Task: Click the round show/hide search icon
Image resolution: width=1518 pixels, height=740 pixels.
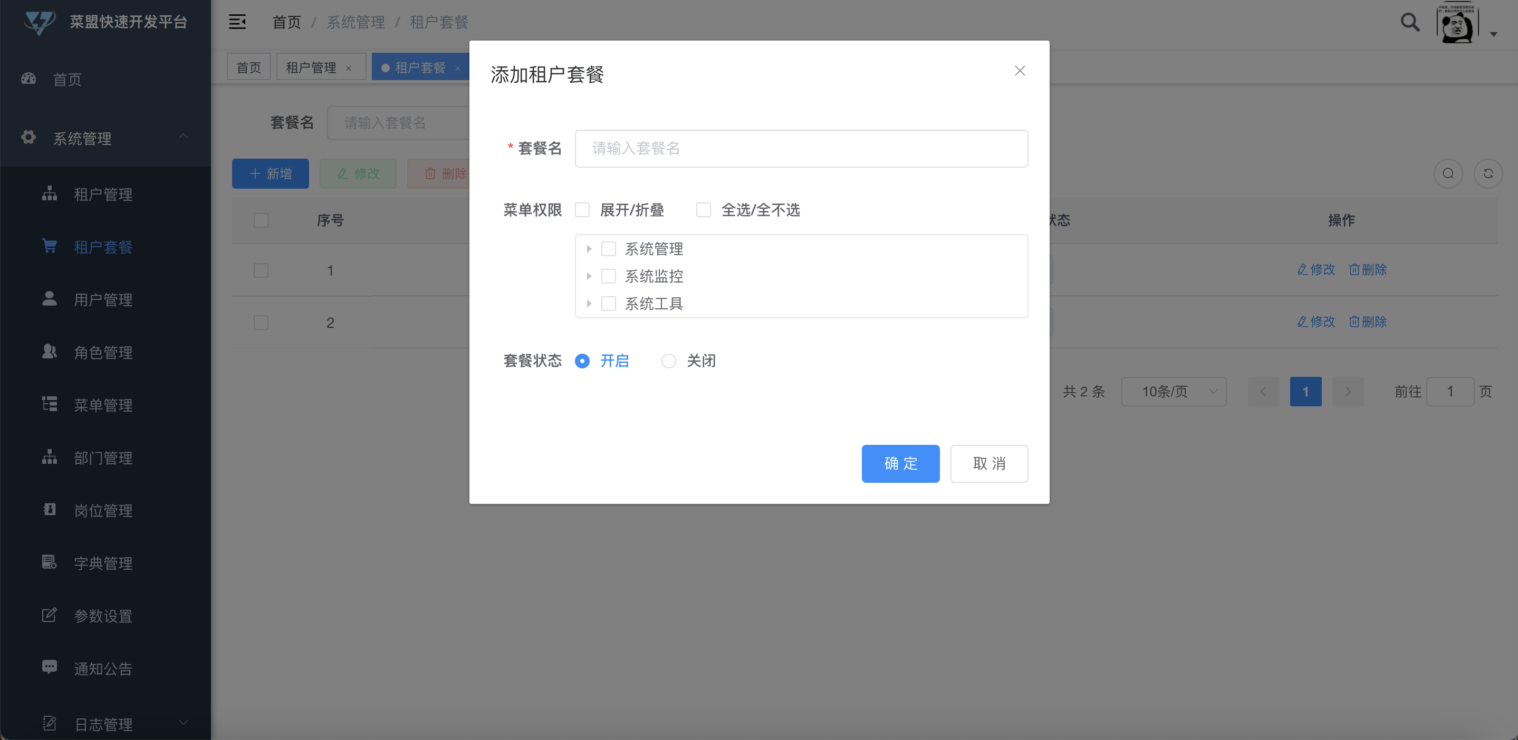Action: [1448, 173]
